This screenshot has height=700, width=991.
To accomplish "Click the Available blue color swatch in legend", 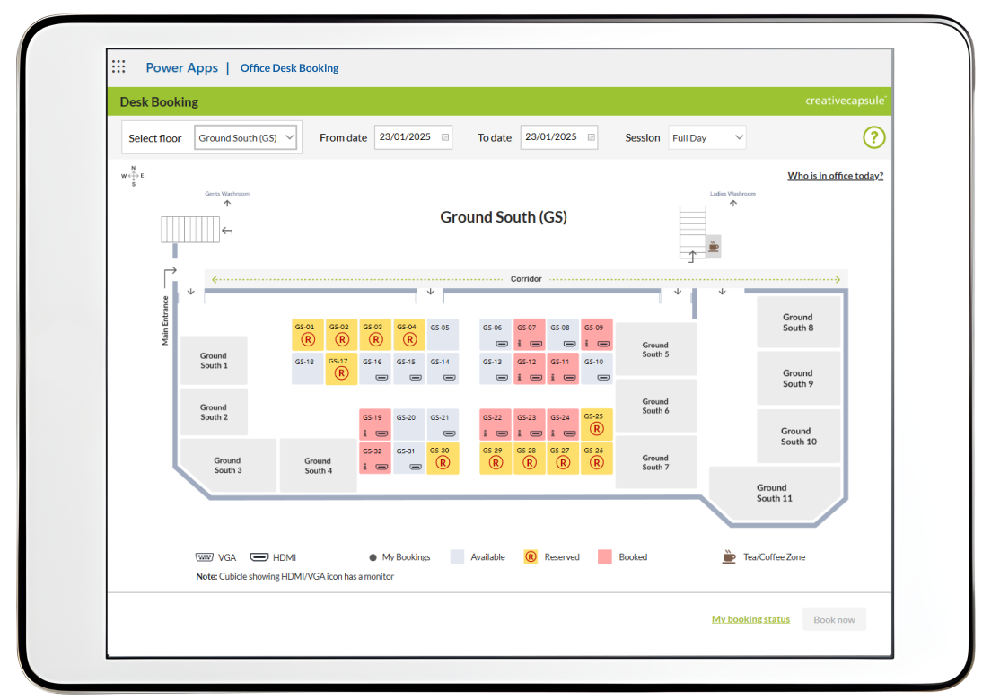I will click(x=458, y=556).
